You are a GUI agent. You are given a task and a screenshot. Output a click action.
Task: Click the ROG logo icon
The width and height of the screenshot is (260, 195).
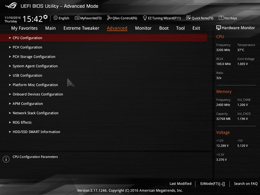coord(11,5)
